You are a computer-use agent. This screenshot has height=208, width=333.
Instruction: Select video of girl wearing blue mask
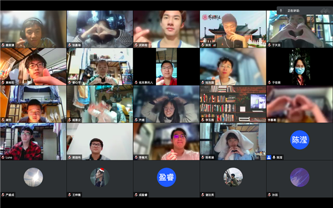click(300, 67)
